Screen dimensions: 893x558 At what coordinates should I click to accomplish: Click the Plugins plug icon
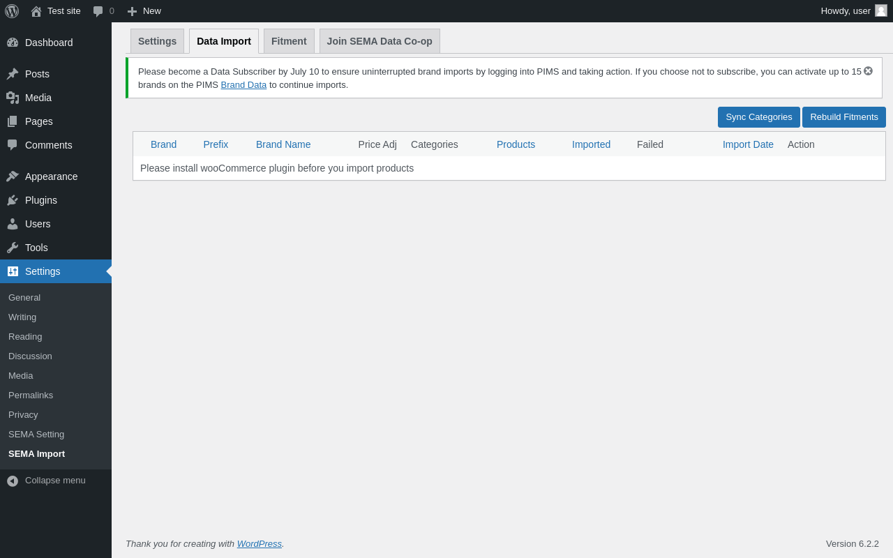[13, 200]
